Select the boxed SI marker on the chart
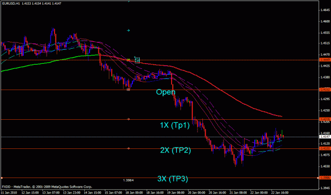Viewport: 331px width, 195px height. pyautogui.click(x=137, y=60)
